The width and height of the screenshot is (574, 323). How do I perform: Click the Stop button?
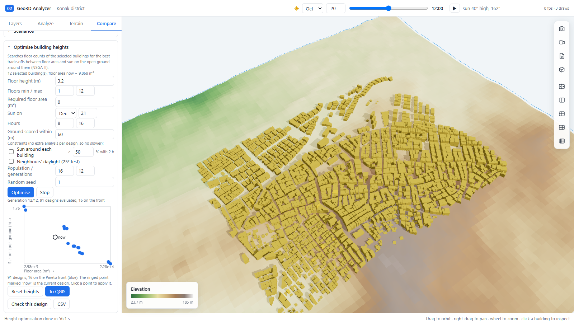click(45, 192)
